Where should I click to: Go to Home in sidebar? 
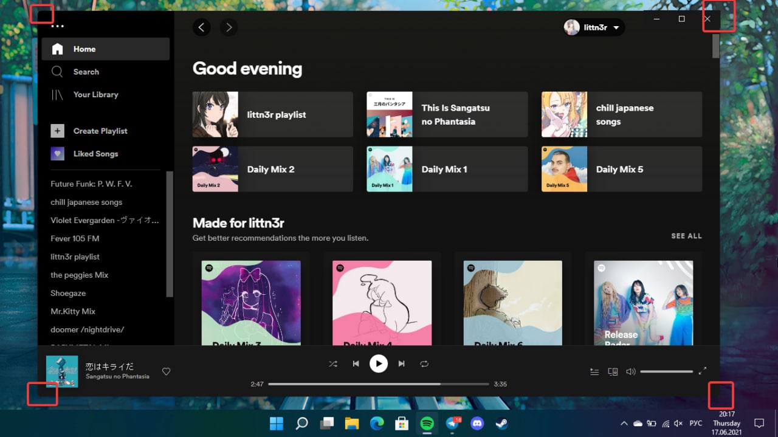click(105, 49)
